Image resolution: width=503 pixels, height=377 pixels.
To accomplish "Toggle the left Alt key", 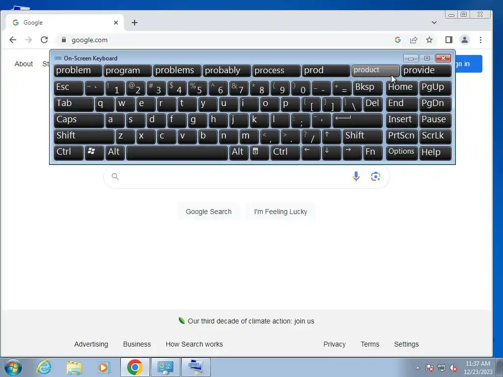I will coord(115,153).
